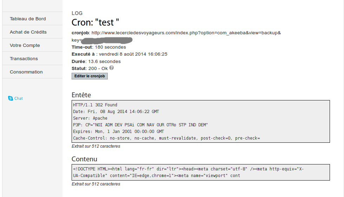
Task: Click inside the Contenu HTML box
Action: point(200,172)
